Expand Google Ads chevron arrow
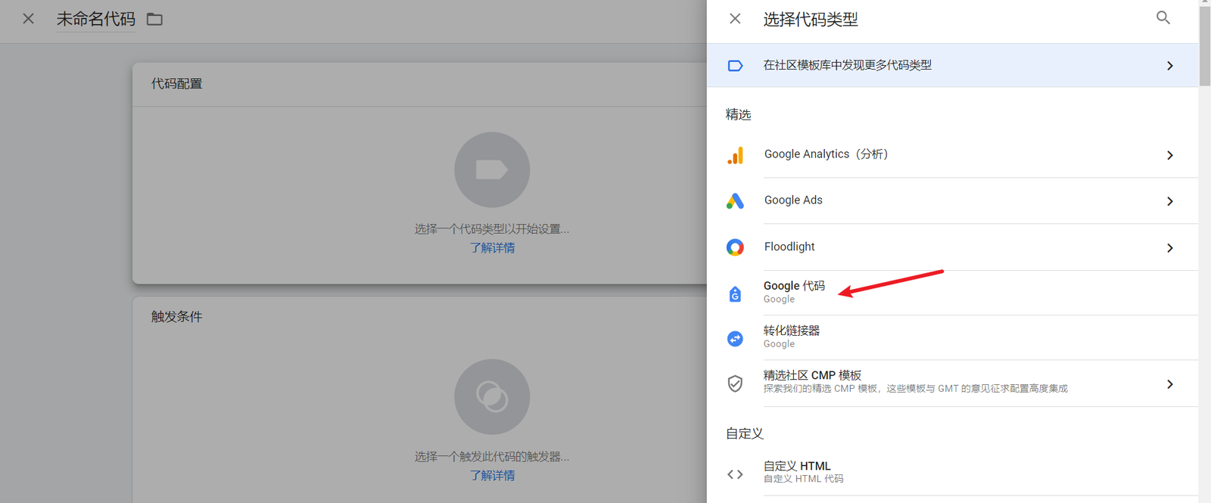 pyautogui.click(x=1170, y=201)
